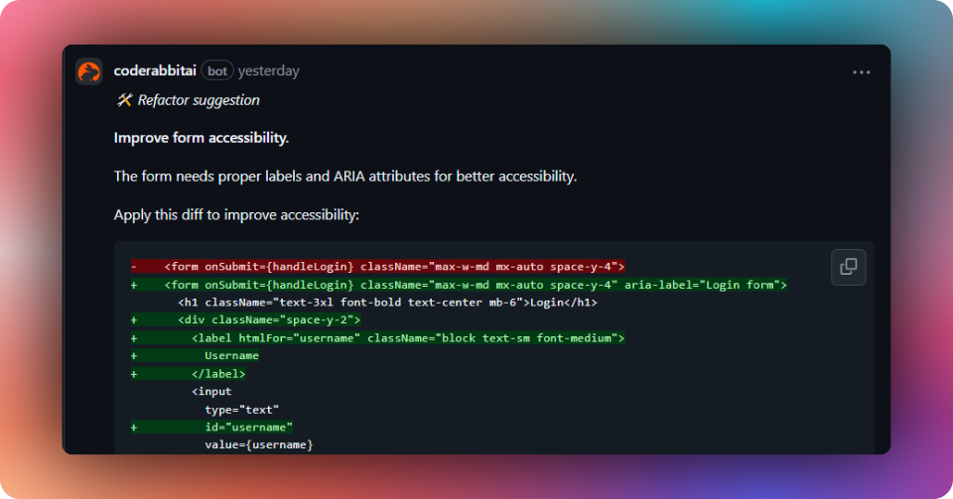Click the Refactor suggestion italic text
Image resolution: width=953 pixels, height=499 pixels.
199,100
